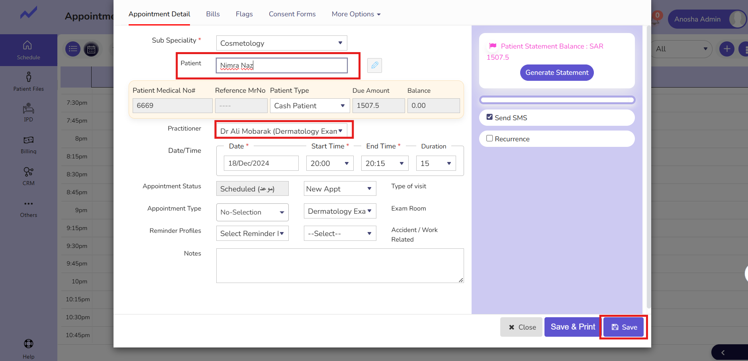Viewport: 748px width, 361px height.
Task: Open the Practitioner dropdown
Action: (281, 131)
